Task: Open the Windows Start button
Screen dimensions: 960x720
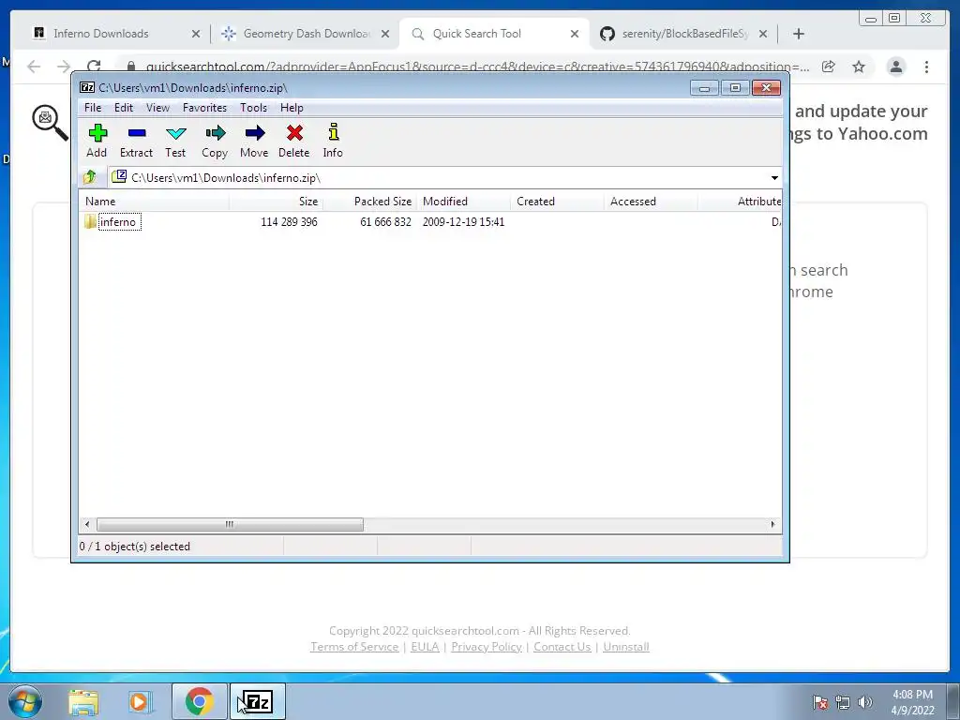Action: click(x=24, y=701)
